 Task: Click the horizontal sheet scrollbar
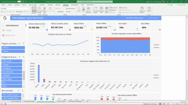point(148,101)
